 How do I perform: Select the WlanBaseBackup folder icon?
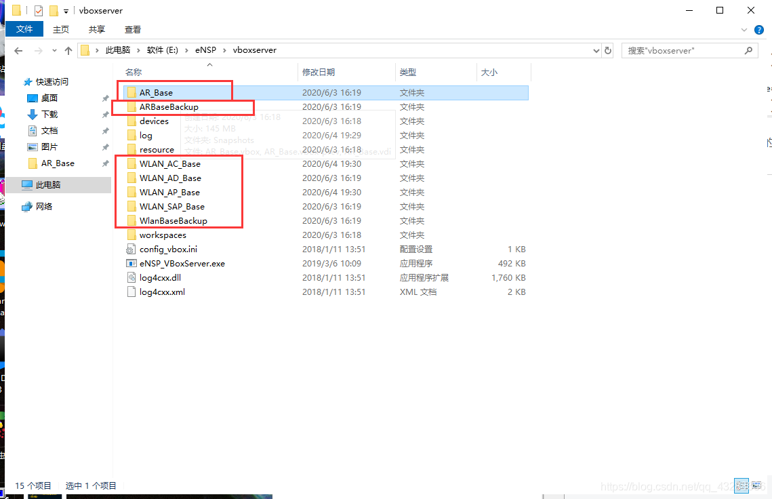[131, 221]
